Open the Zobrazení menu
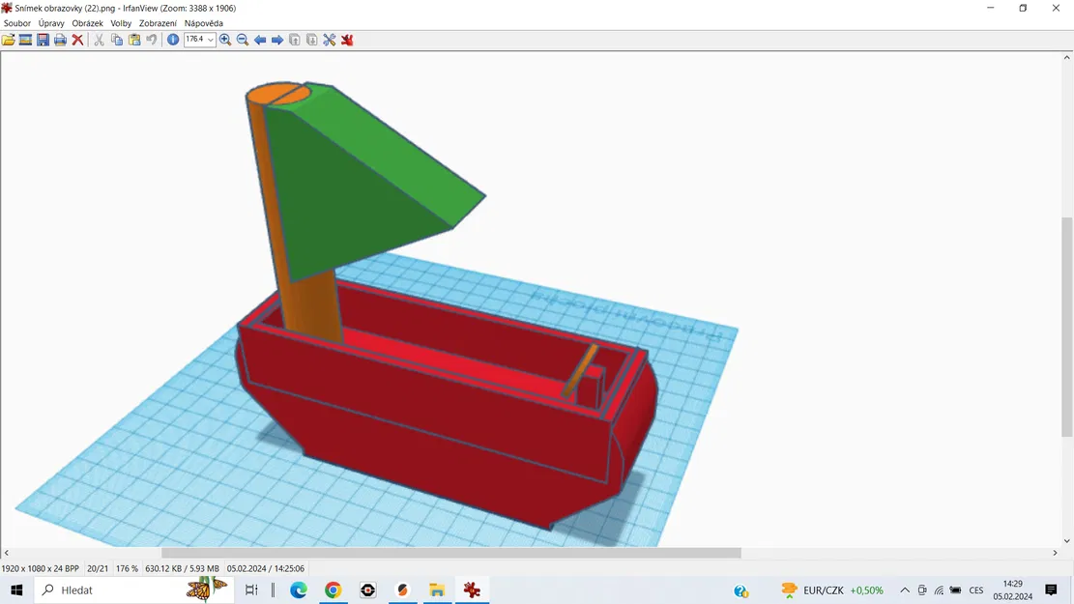 (156, 23)
